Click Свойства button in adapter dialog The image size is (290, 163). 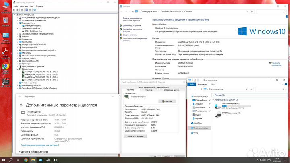167,101
